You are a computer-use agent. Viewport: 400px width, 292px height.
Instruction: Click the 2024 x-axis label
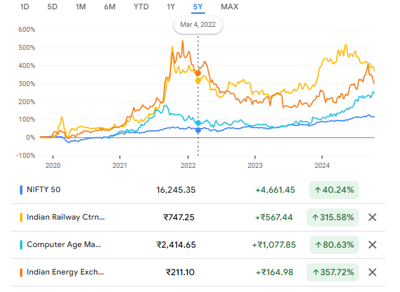click(322, 165)
